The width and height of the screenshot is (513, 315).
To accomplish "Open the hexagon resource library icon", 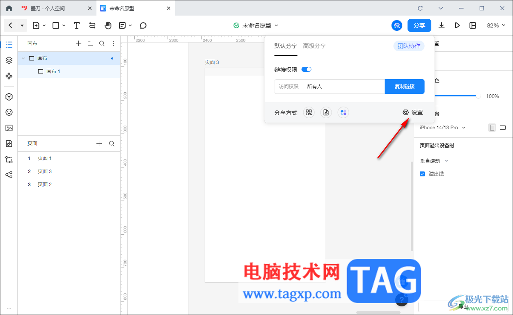I will (x=9, y=97).
